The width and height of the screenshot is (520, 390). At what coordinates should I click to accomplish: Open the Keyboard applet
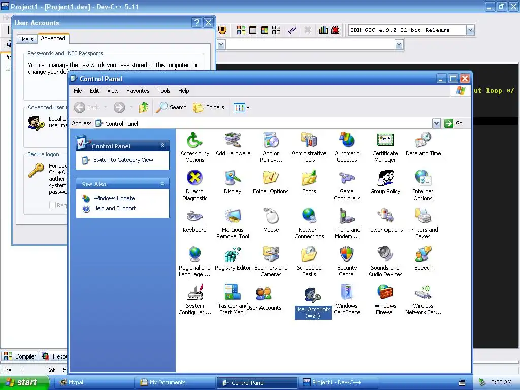point(194,220)
